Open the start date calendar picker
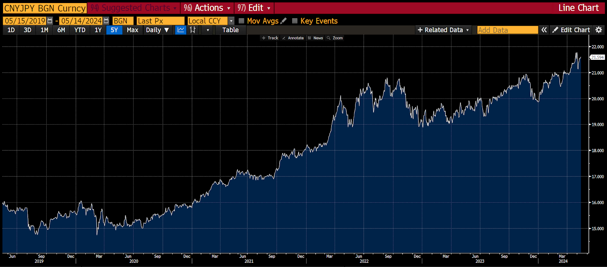 pyautogui.click(x=50, y=21)
